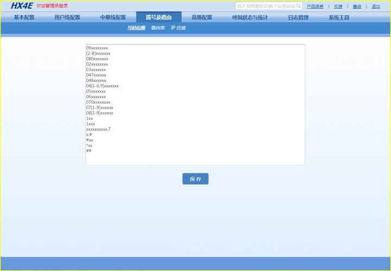This screenshot has height=271, width=391.
Task: Open the 反馈 feedback link
Action: [x=338, y=7]
